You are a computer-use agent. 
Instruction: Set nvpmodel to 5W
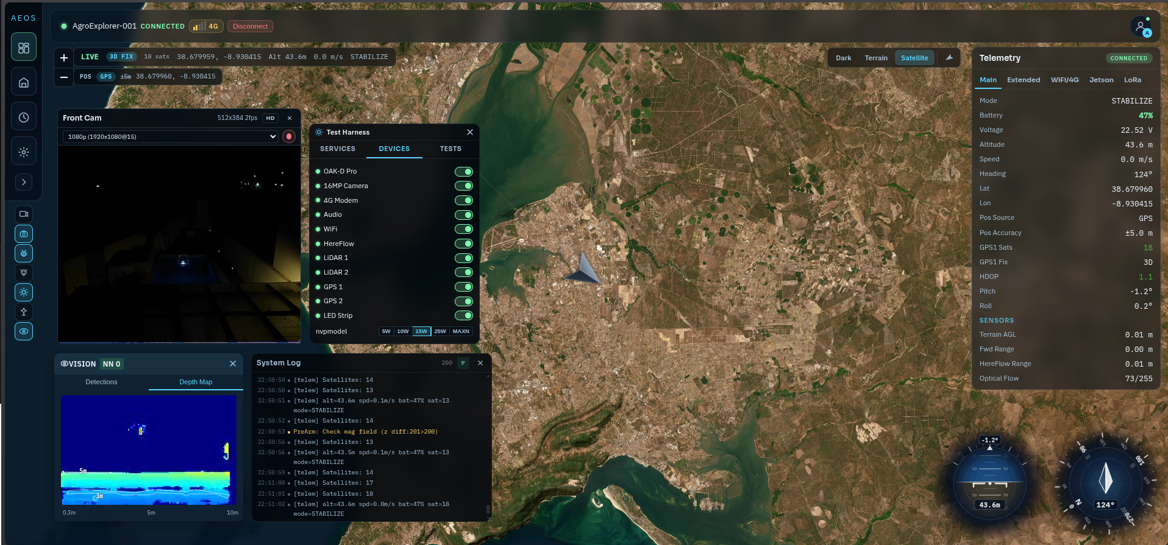point(386,331)
